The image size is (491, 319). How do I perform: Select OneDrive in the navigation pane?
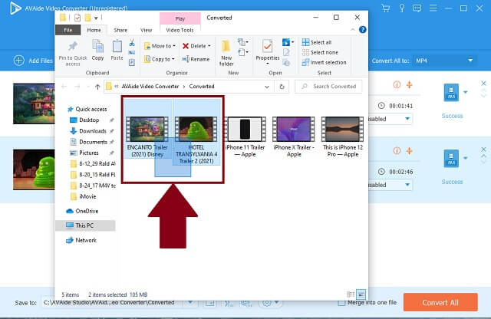pos(83,211)
